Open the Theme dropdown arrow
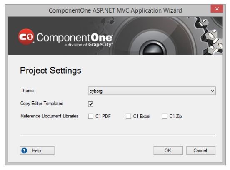 tap(212, 91)
